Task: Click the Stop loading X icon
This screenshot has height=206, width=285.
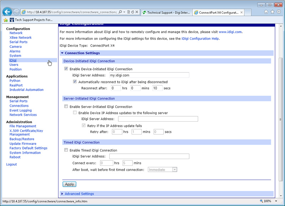Action: pyautogui.click(x=137, y=12)
